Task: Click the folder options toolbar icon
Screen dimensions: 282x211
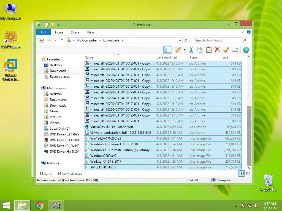Action: coord(178,50)
